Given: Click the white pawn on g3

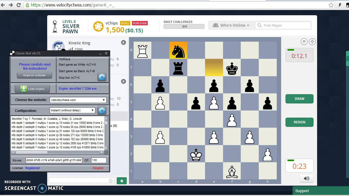Looking at the screenshot, I should point(249,137).
